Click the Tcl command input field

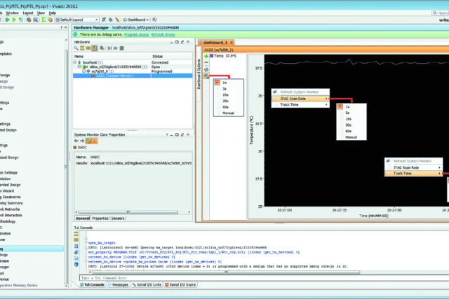coord(264,278)
